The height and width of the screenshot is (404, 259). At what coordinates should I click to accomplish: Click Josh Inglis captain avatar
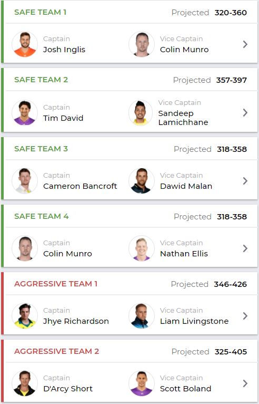(25, 44)
